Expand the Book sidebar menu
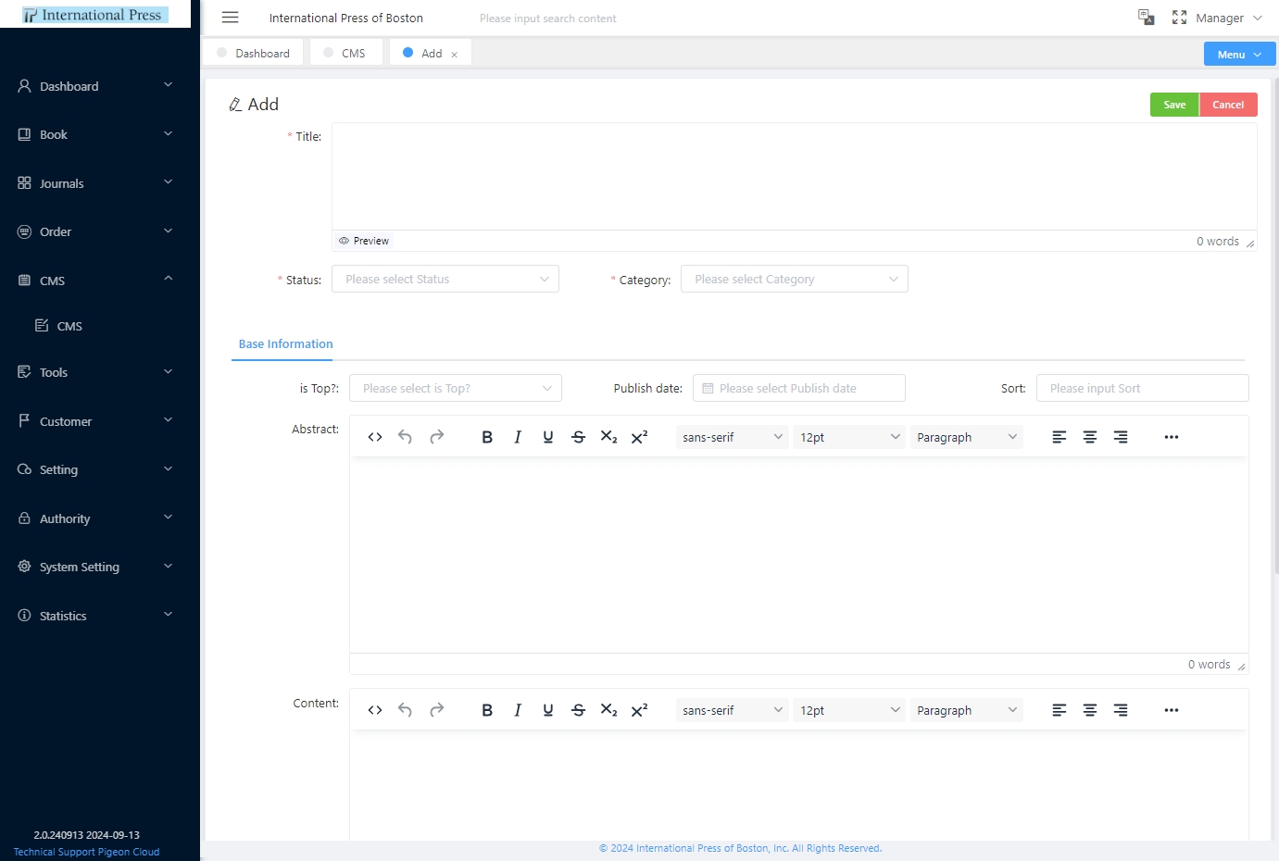 tap(95, 134)
